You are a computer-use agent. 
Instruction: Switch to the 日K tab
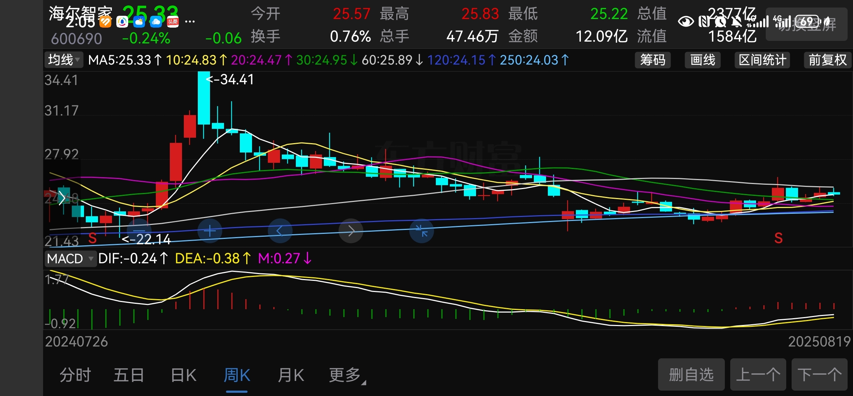click(183, 375)
